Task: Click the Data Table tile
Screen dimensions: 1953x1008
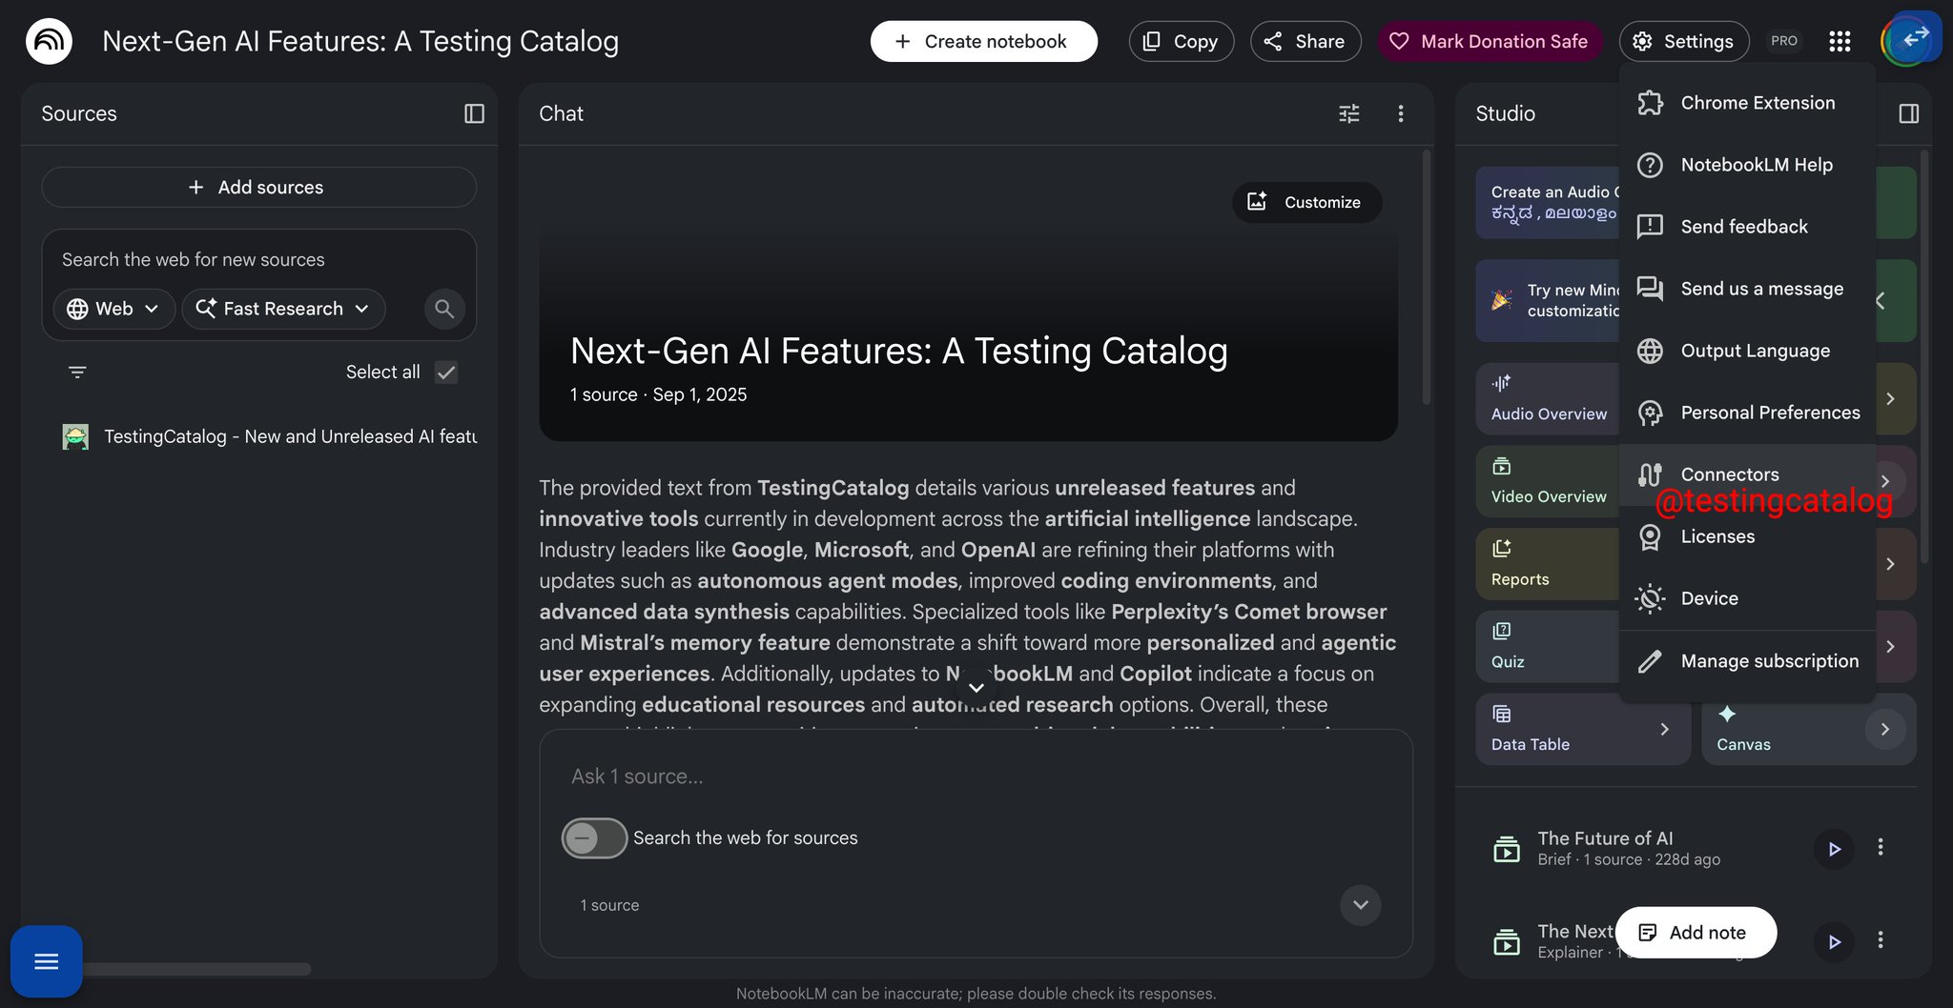Action: tap(1583, 729)
